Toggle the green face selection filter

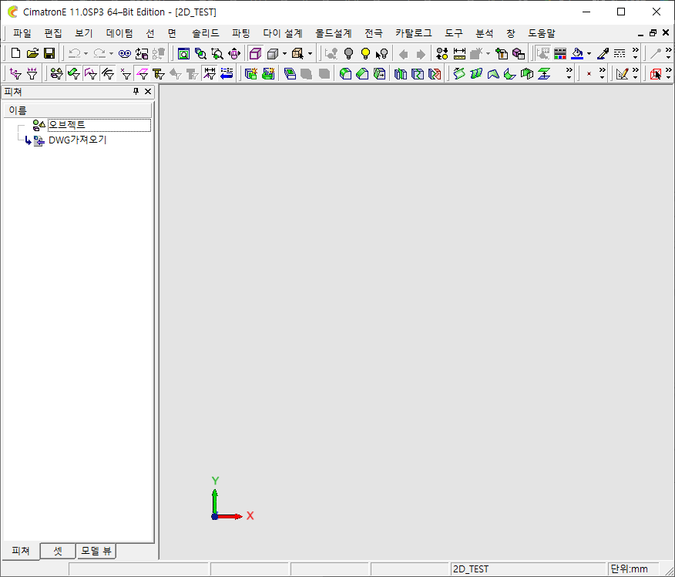click(74, 74)
